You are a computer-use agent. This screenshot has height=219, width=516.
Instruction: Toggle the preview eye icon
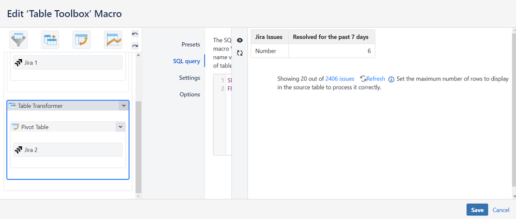[x=240, y=40]
